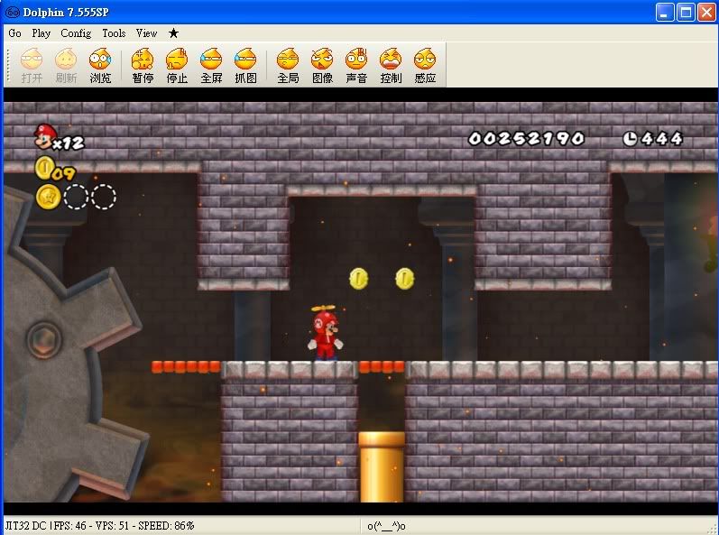The width and height of the screenshot is (719, 535).
Task: Minimize the Dolphin window
Action: 665,13
